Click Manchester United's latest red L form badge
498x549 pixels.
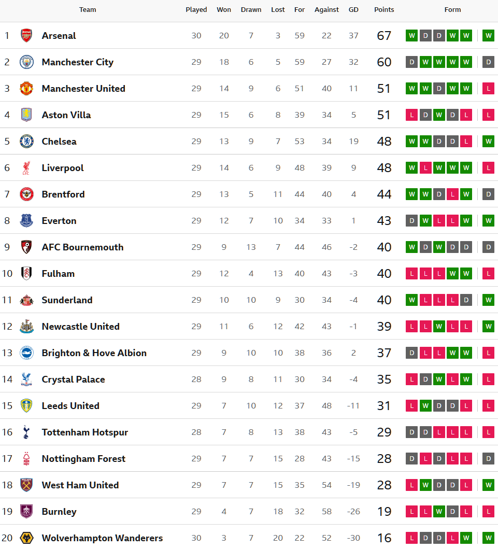488,89
